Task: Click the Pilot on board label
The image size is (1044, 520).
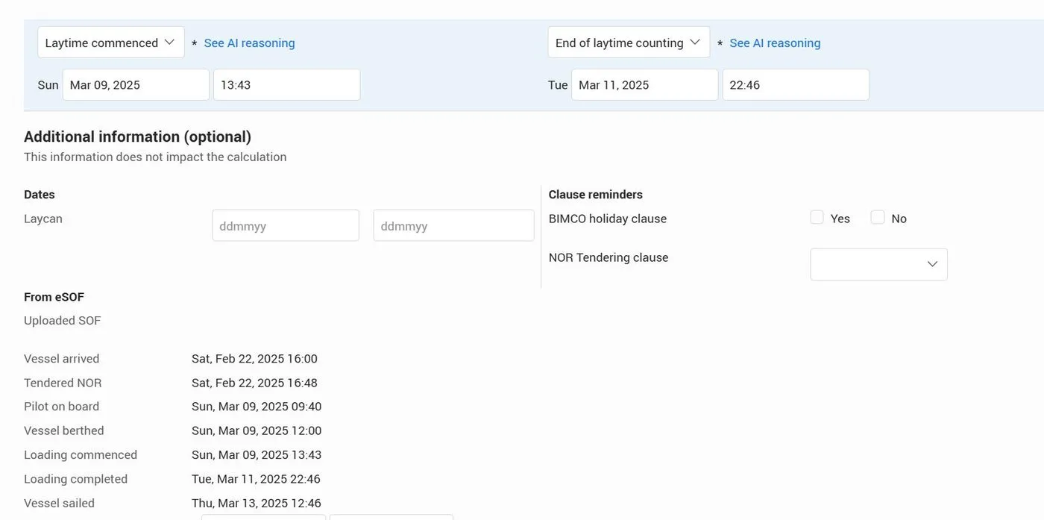Action: click(x=61, y=407)
